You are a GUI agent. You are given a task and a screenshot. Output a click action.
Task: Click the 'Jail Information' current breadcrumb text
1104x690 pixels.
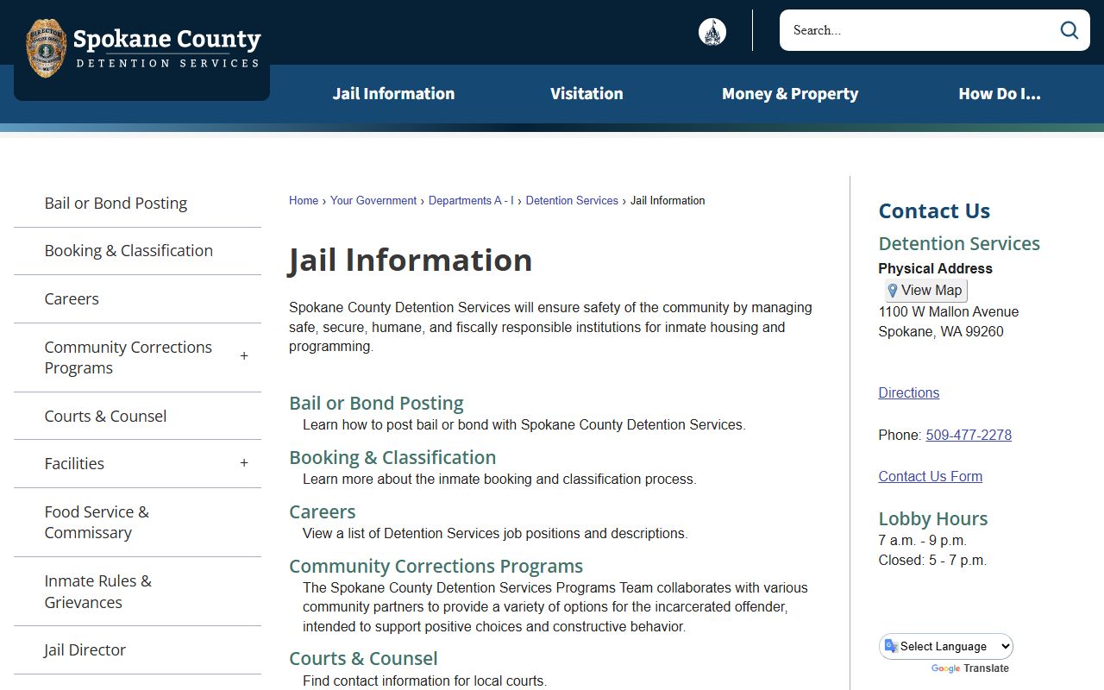click(668, 201)
